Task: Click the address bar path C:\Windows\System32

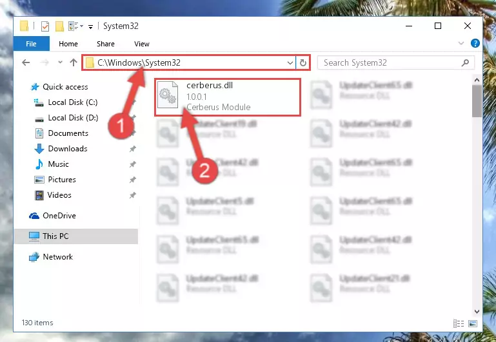Action: pos(139,62)
